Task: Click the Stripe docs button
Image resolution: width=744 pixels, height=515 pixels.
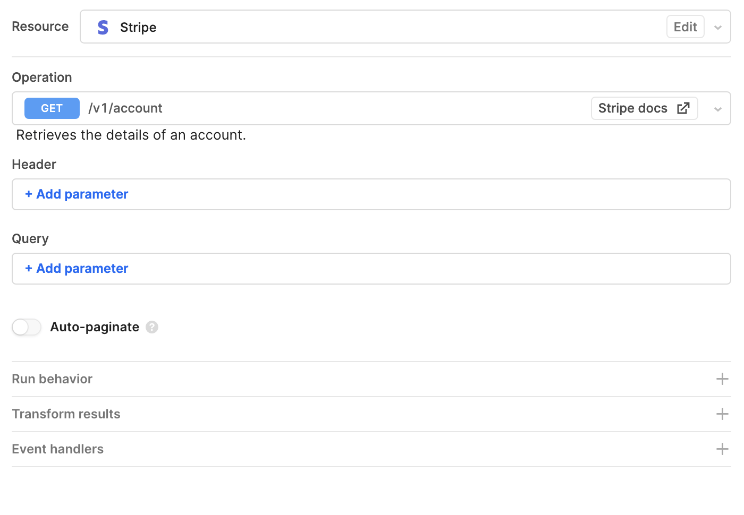Action: tap(644, 108)
